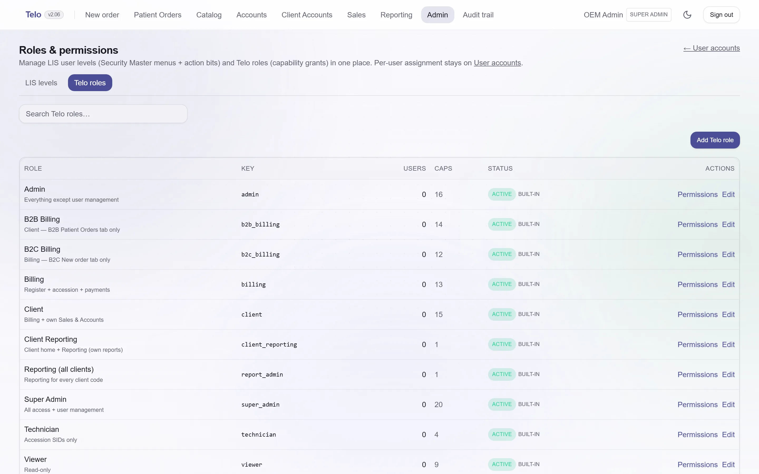This screenshot has width=759, height=474.
Task: Open Permissions for the Viewer role
Action: (x=697, y=465)
